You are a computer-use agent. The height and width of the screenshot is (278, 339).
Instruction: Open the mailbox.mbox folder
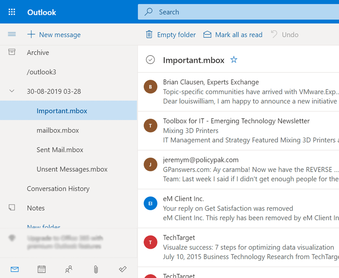click(68, 130)
